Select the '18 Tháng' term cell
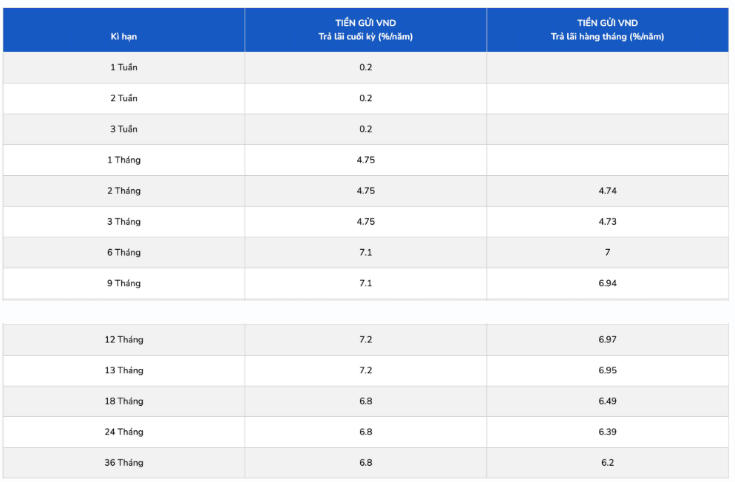 click(x=123, y=401)
